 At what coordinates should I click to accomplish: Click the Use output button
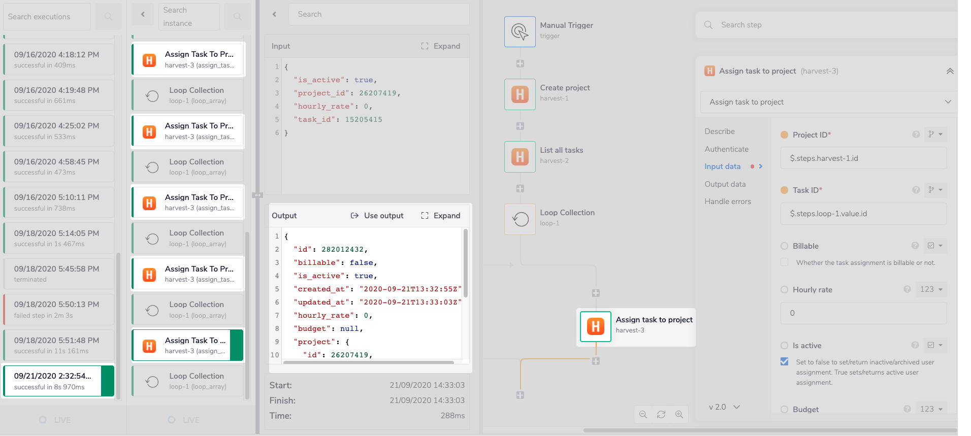coord(377,216)
